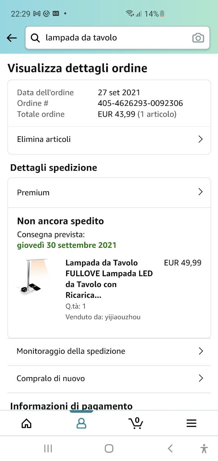Open camera visual search
The image size is (218, 461).
198,38
